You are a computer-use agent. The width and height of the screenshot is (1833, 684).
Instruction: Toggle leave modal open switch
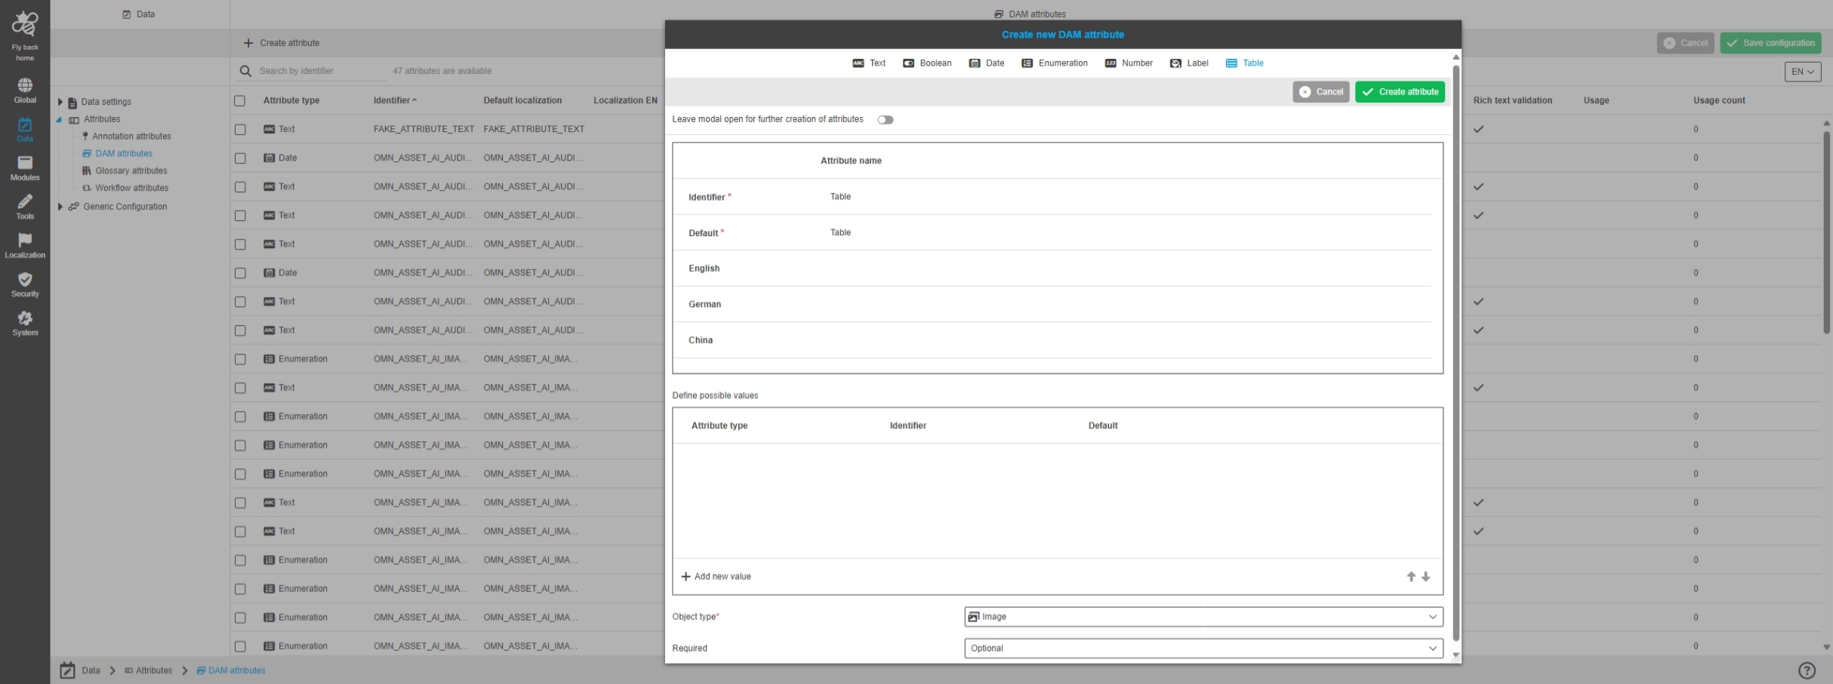885,120
